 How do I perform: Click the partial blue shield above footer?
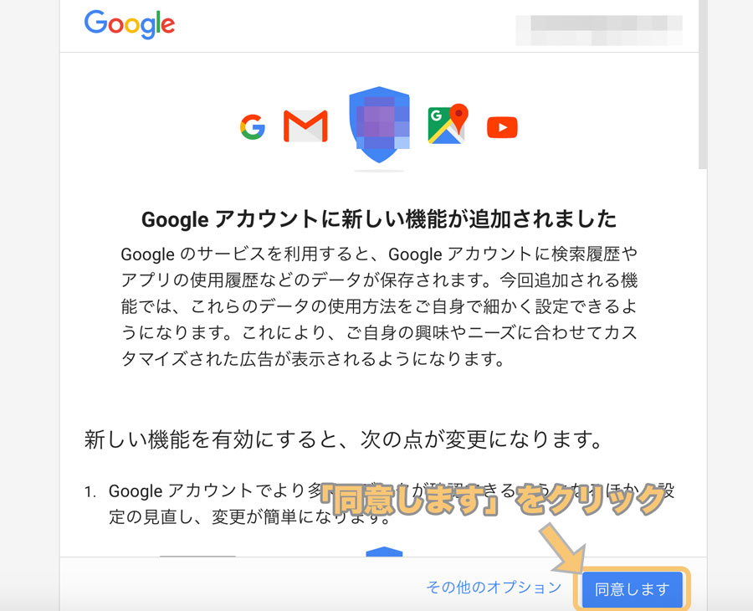point(384,552)
